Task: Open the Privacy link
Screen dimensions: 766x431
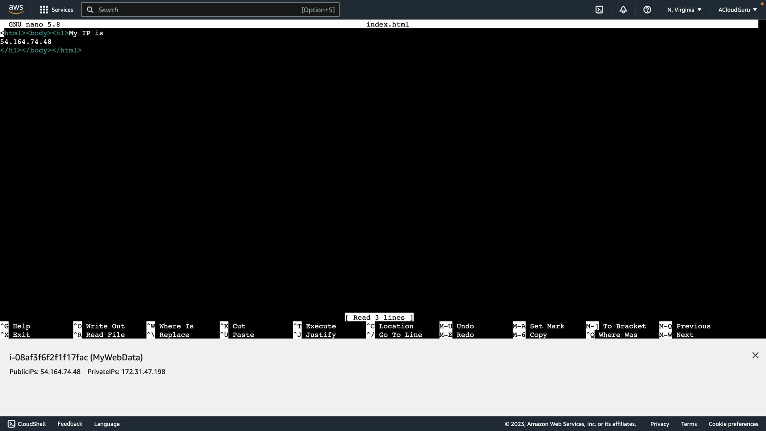Action: pos(659,424)
